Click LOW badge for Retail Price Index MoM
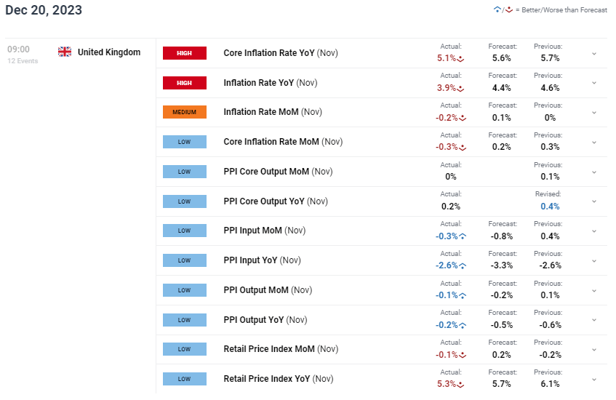The width and height of the screenshot is (616, 400). [185, 349]
